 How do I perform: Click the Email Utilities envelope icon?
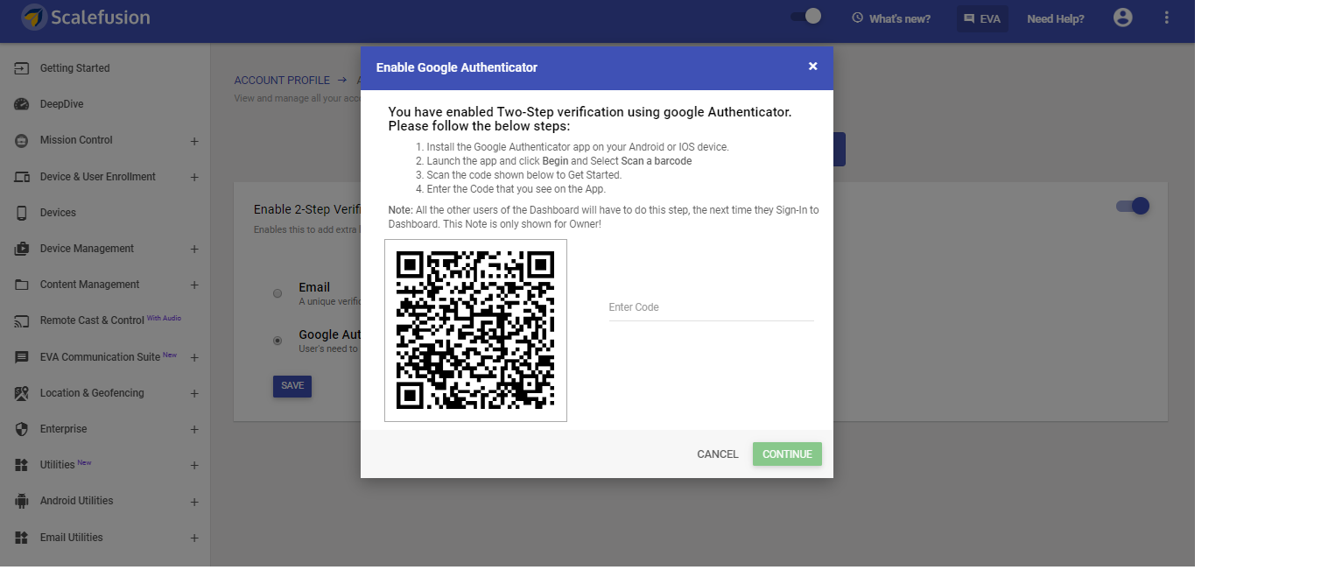[x=22, y=538]
